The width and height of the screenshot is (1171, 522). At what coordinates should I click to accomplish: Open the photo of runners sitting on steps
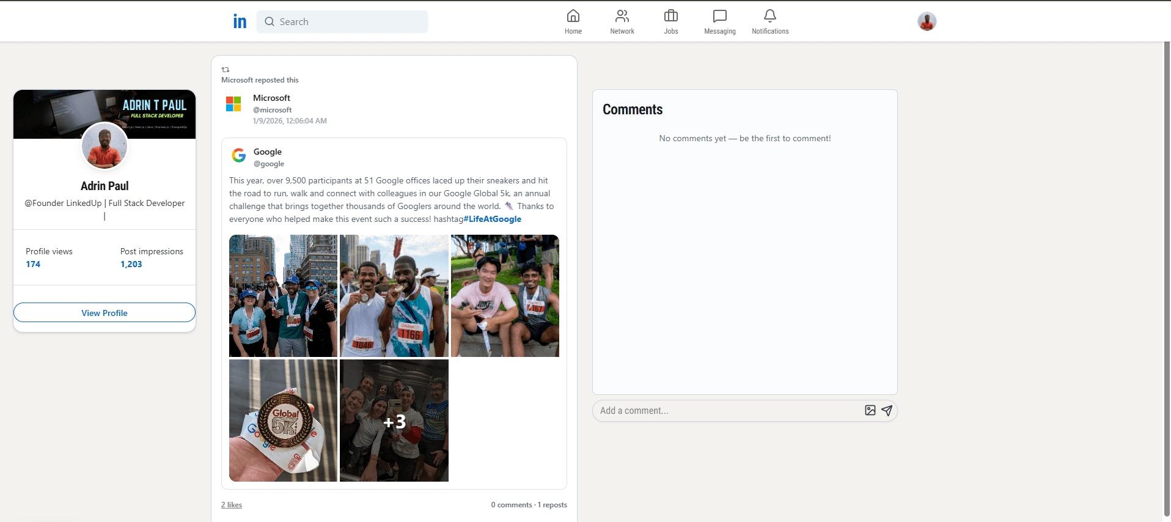click(x=505, y=296)
